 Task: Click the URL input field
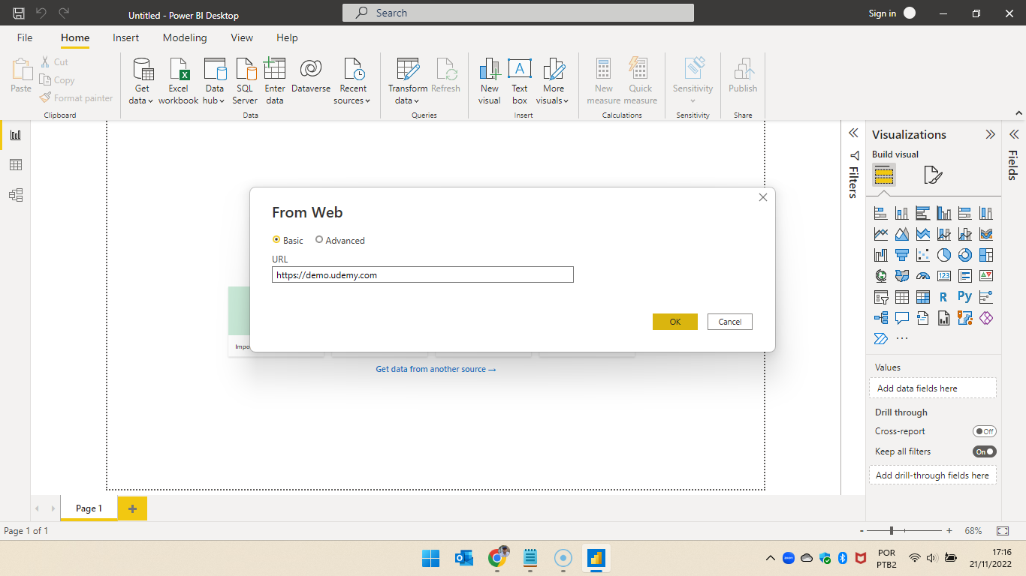(423, 275)
